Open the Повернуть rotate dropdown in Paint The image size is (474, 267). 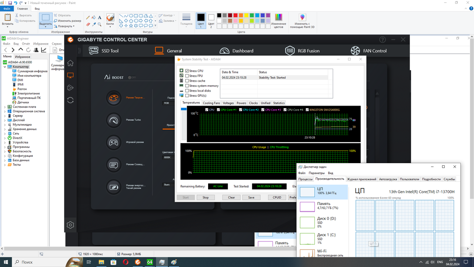pyautogui.click(x=64, y=26)
